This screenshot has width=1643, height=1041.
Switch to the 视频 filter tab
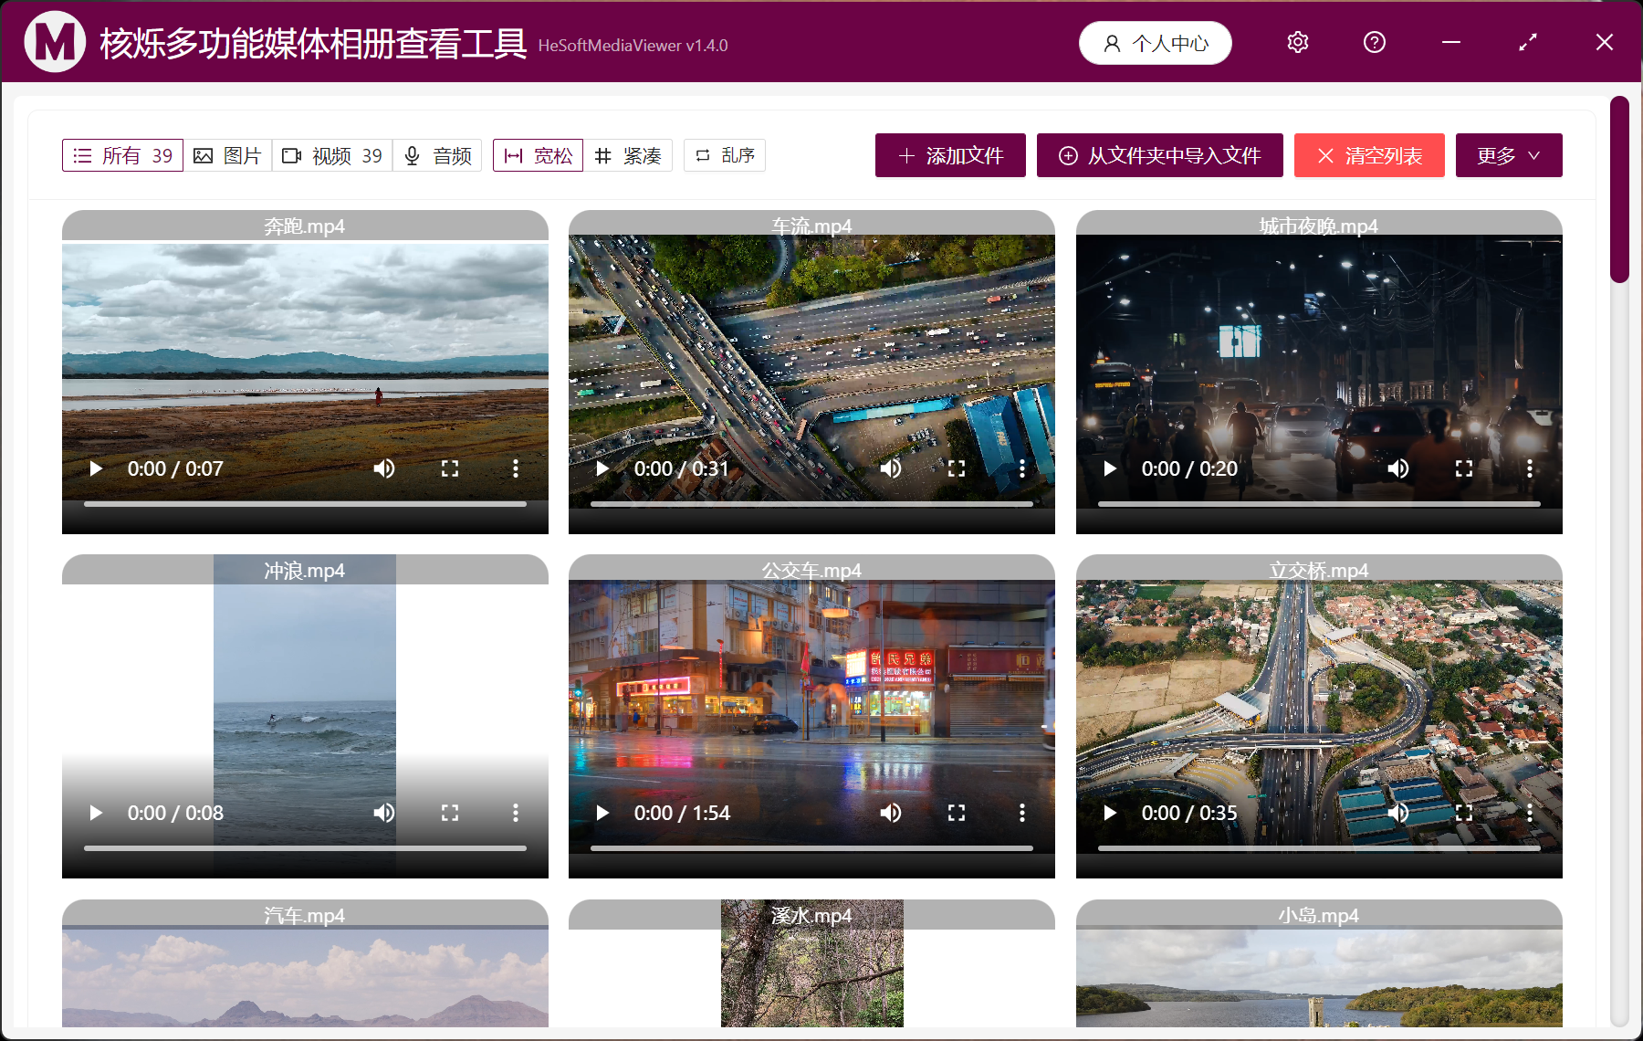(x=331, y=155)
